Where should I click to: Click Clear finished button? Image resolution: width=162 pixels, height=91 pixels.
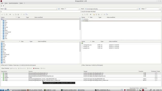point(5,68)
